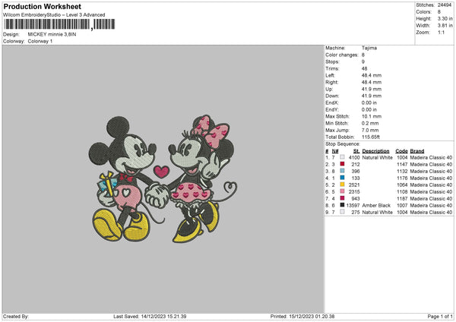
Task: Select the light blue swatch for code 1132
Action: [x=342, y=171]
